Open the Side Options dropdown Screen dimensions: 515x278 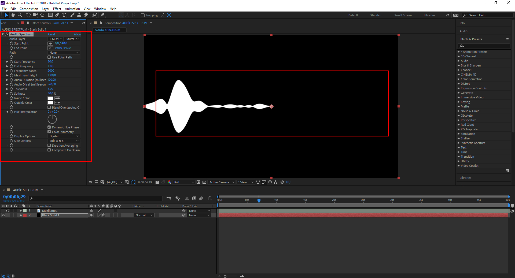click(x=64, y=141)
